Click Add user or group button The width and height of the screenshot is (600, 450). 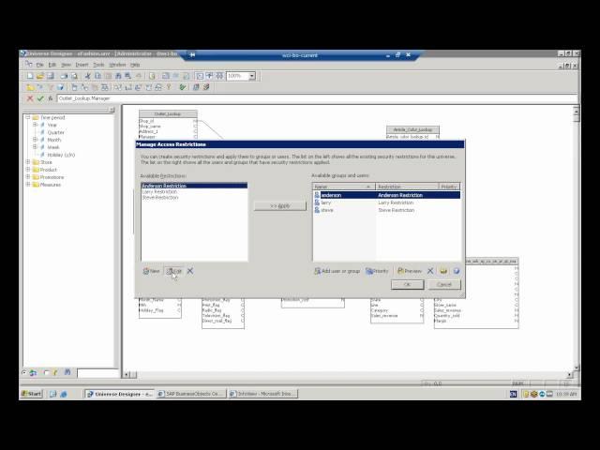click(337, 271)
